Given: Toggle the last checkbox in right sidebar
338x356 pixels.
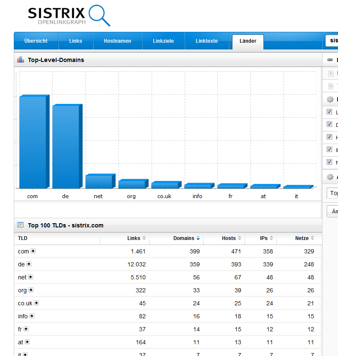Looking at the screenshot, I should coord(330,162).
